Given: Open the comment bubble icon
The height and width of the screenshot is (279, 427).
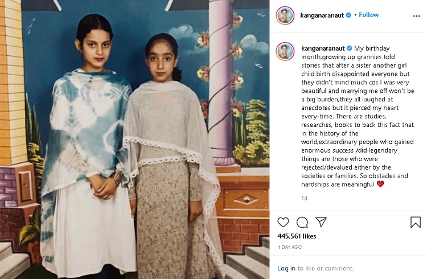Looking at the screenshot, I should click(x=302, y=222).
